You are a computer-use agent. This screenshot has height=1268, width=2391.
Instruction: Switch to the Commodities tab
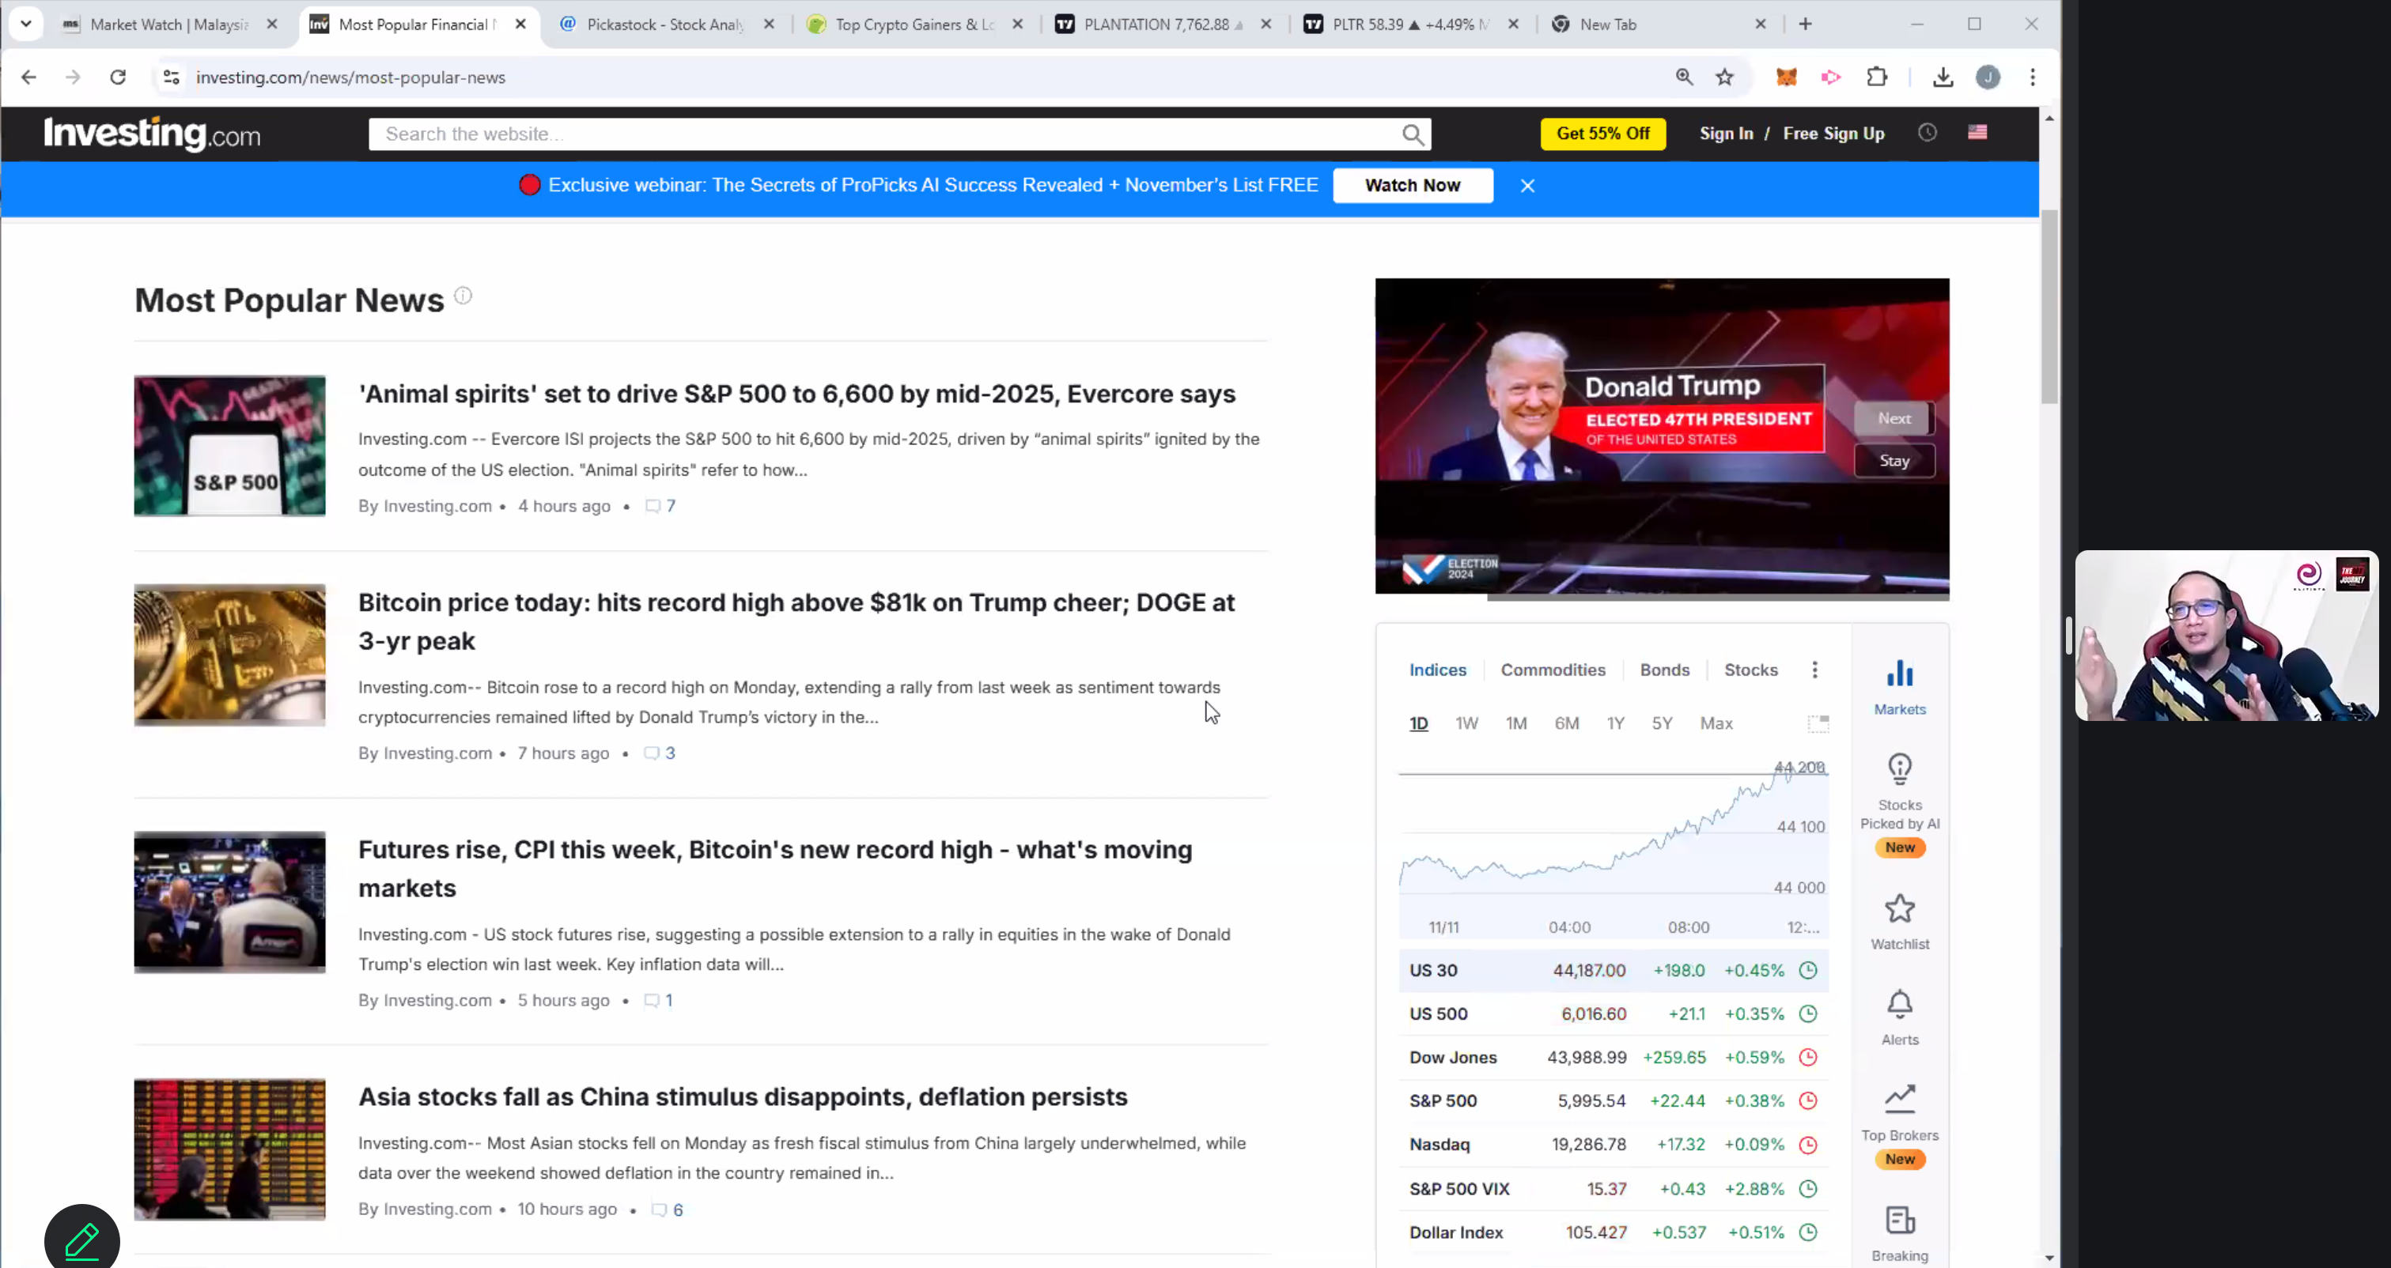(1552, 670)
